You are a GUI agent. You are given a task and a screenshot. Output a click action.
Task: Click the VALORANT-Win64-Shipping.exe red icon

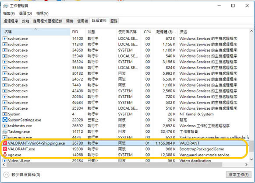[5, 143]
